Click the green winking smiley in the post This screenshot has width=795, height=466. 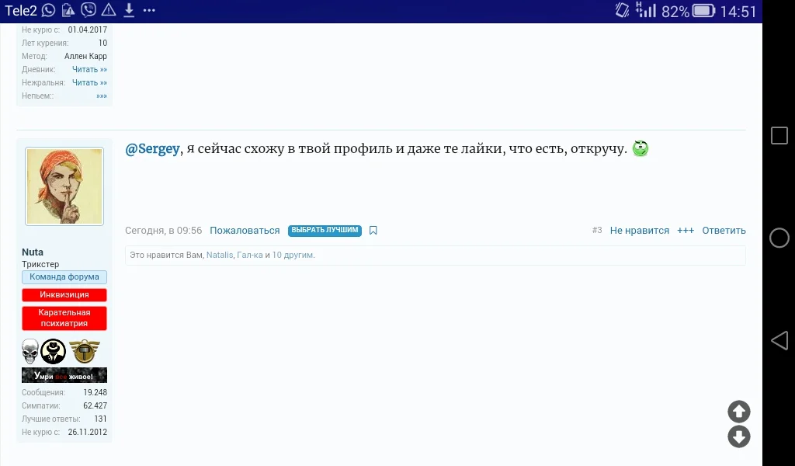[x=639, y=148]
